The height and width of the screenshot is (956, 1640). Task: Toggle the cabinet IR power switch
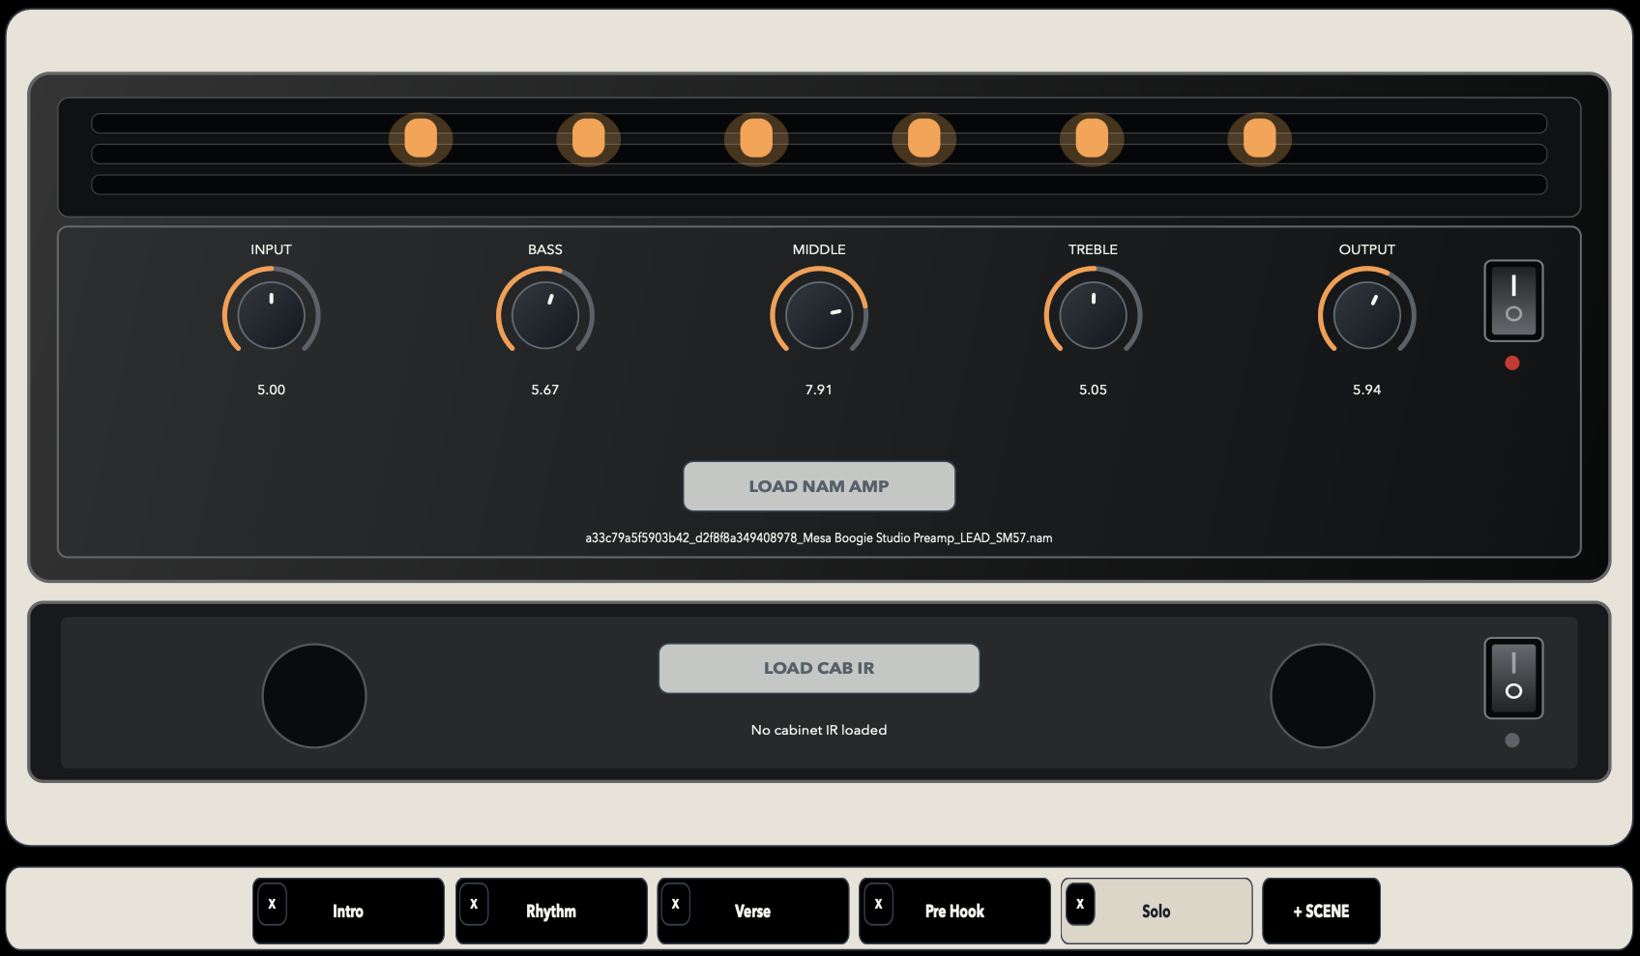[1513, 678]
